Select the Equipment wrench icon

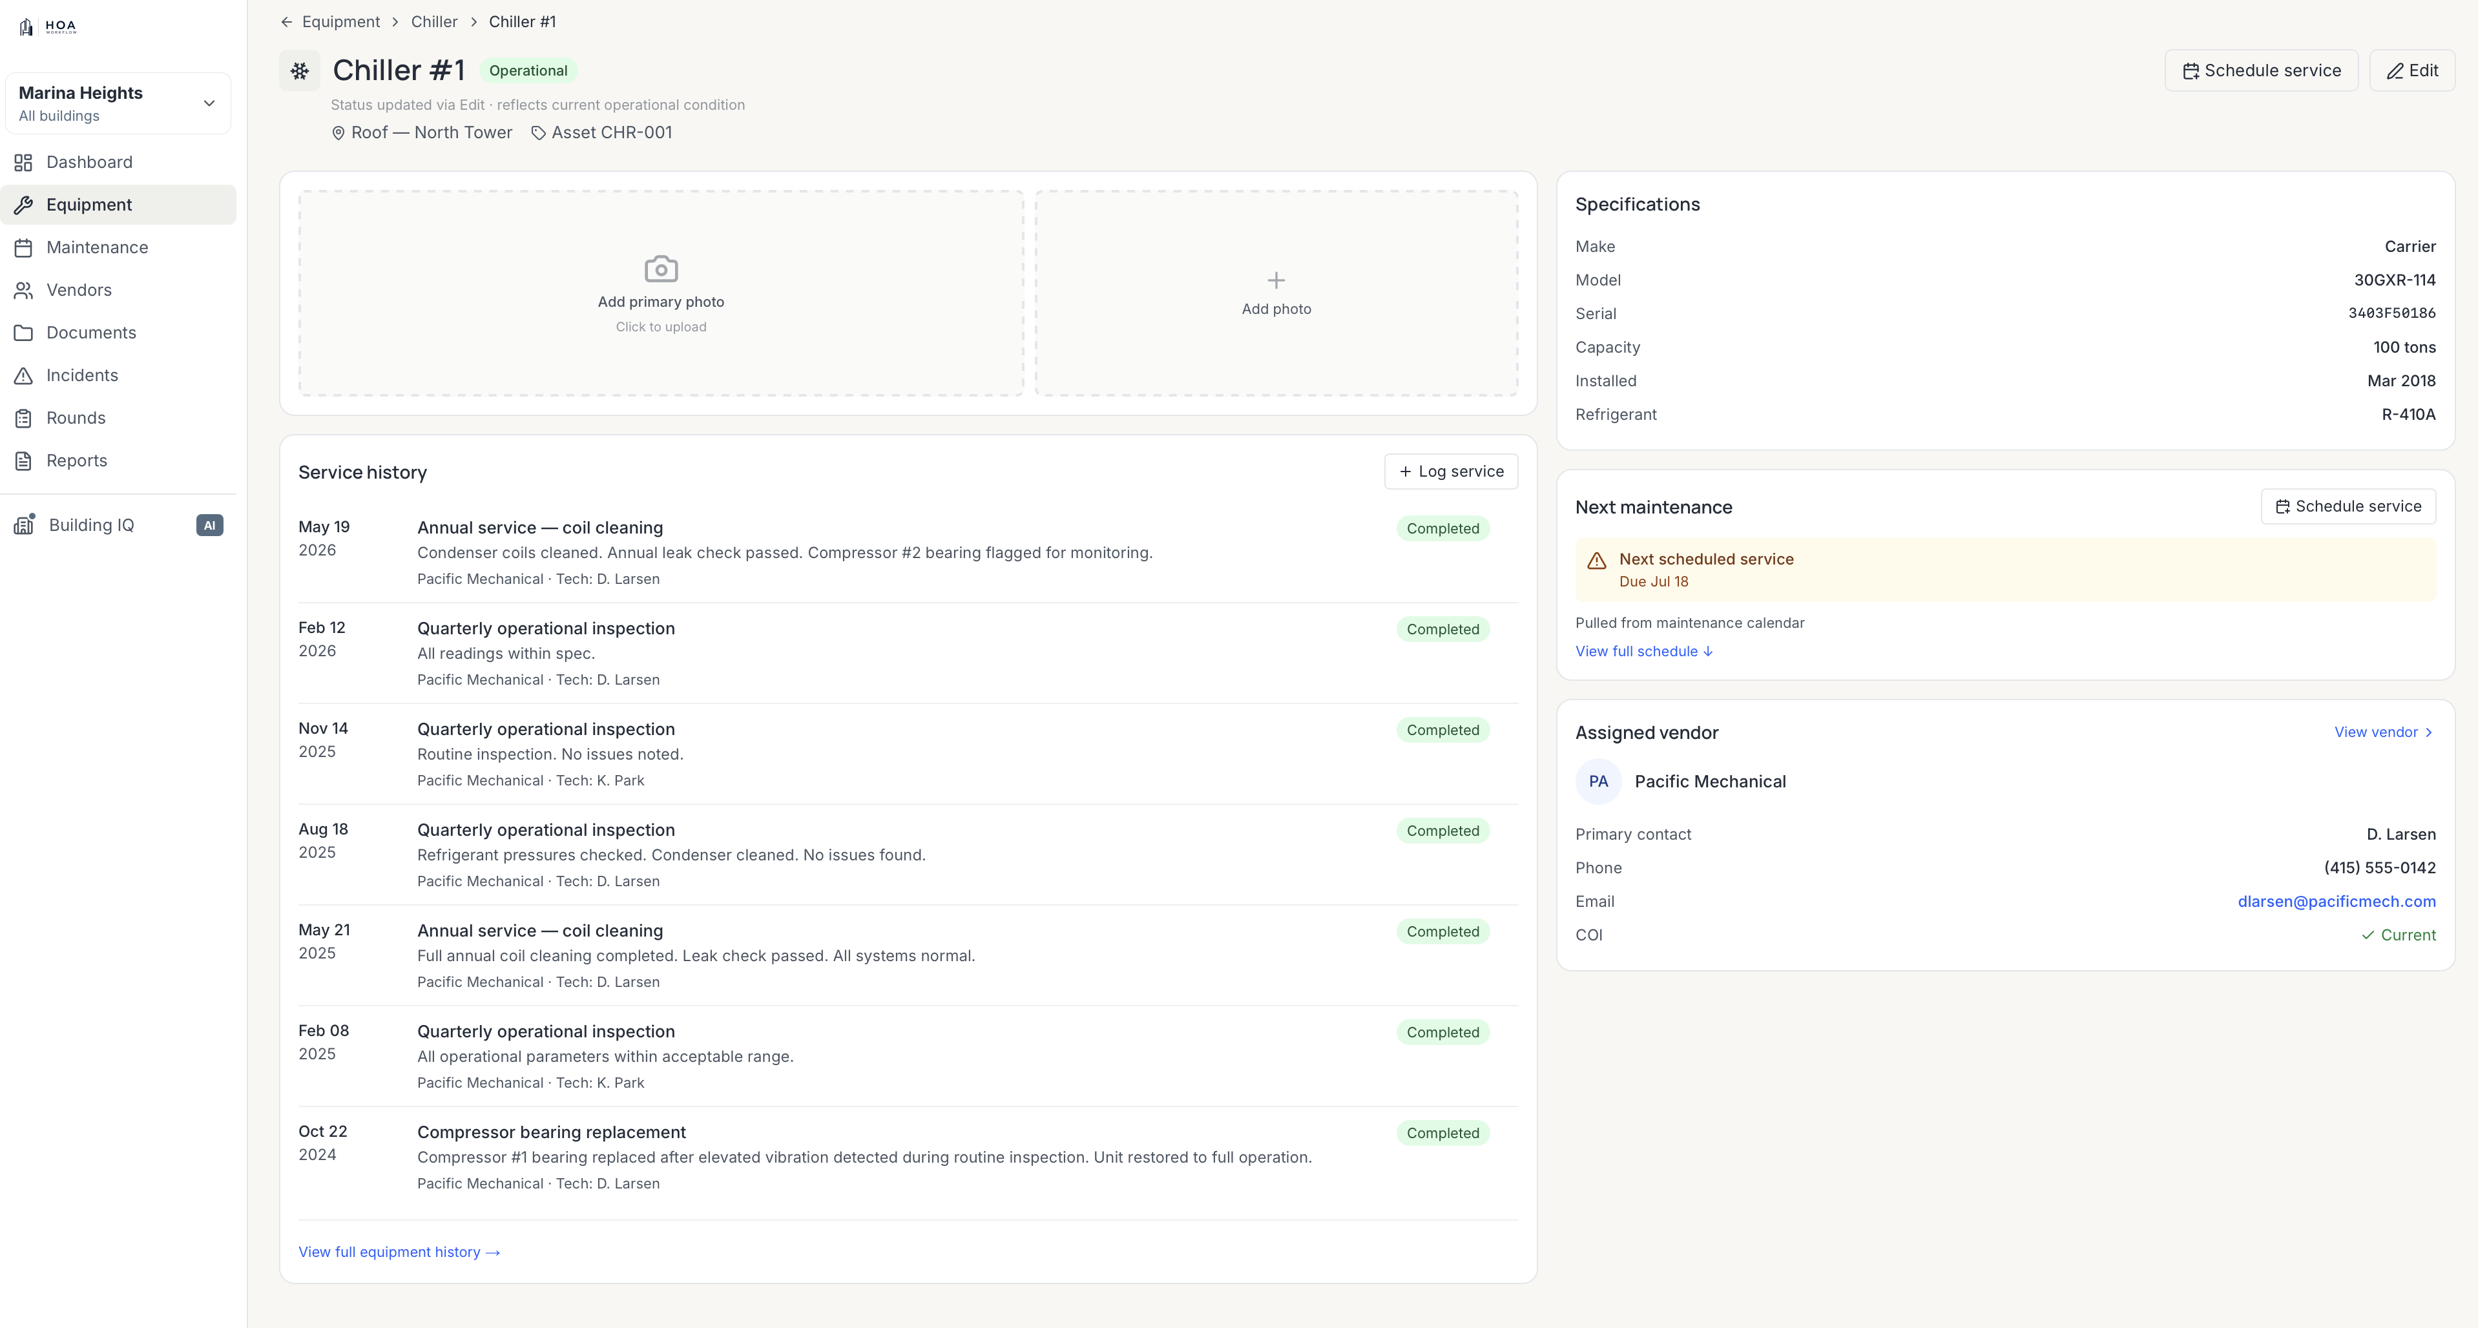tap(24, 205)
